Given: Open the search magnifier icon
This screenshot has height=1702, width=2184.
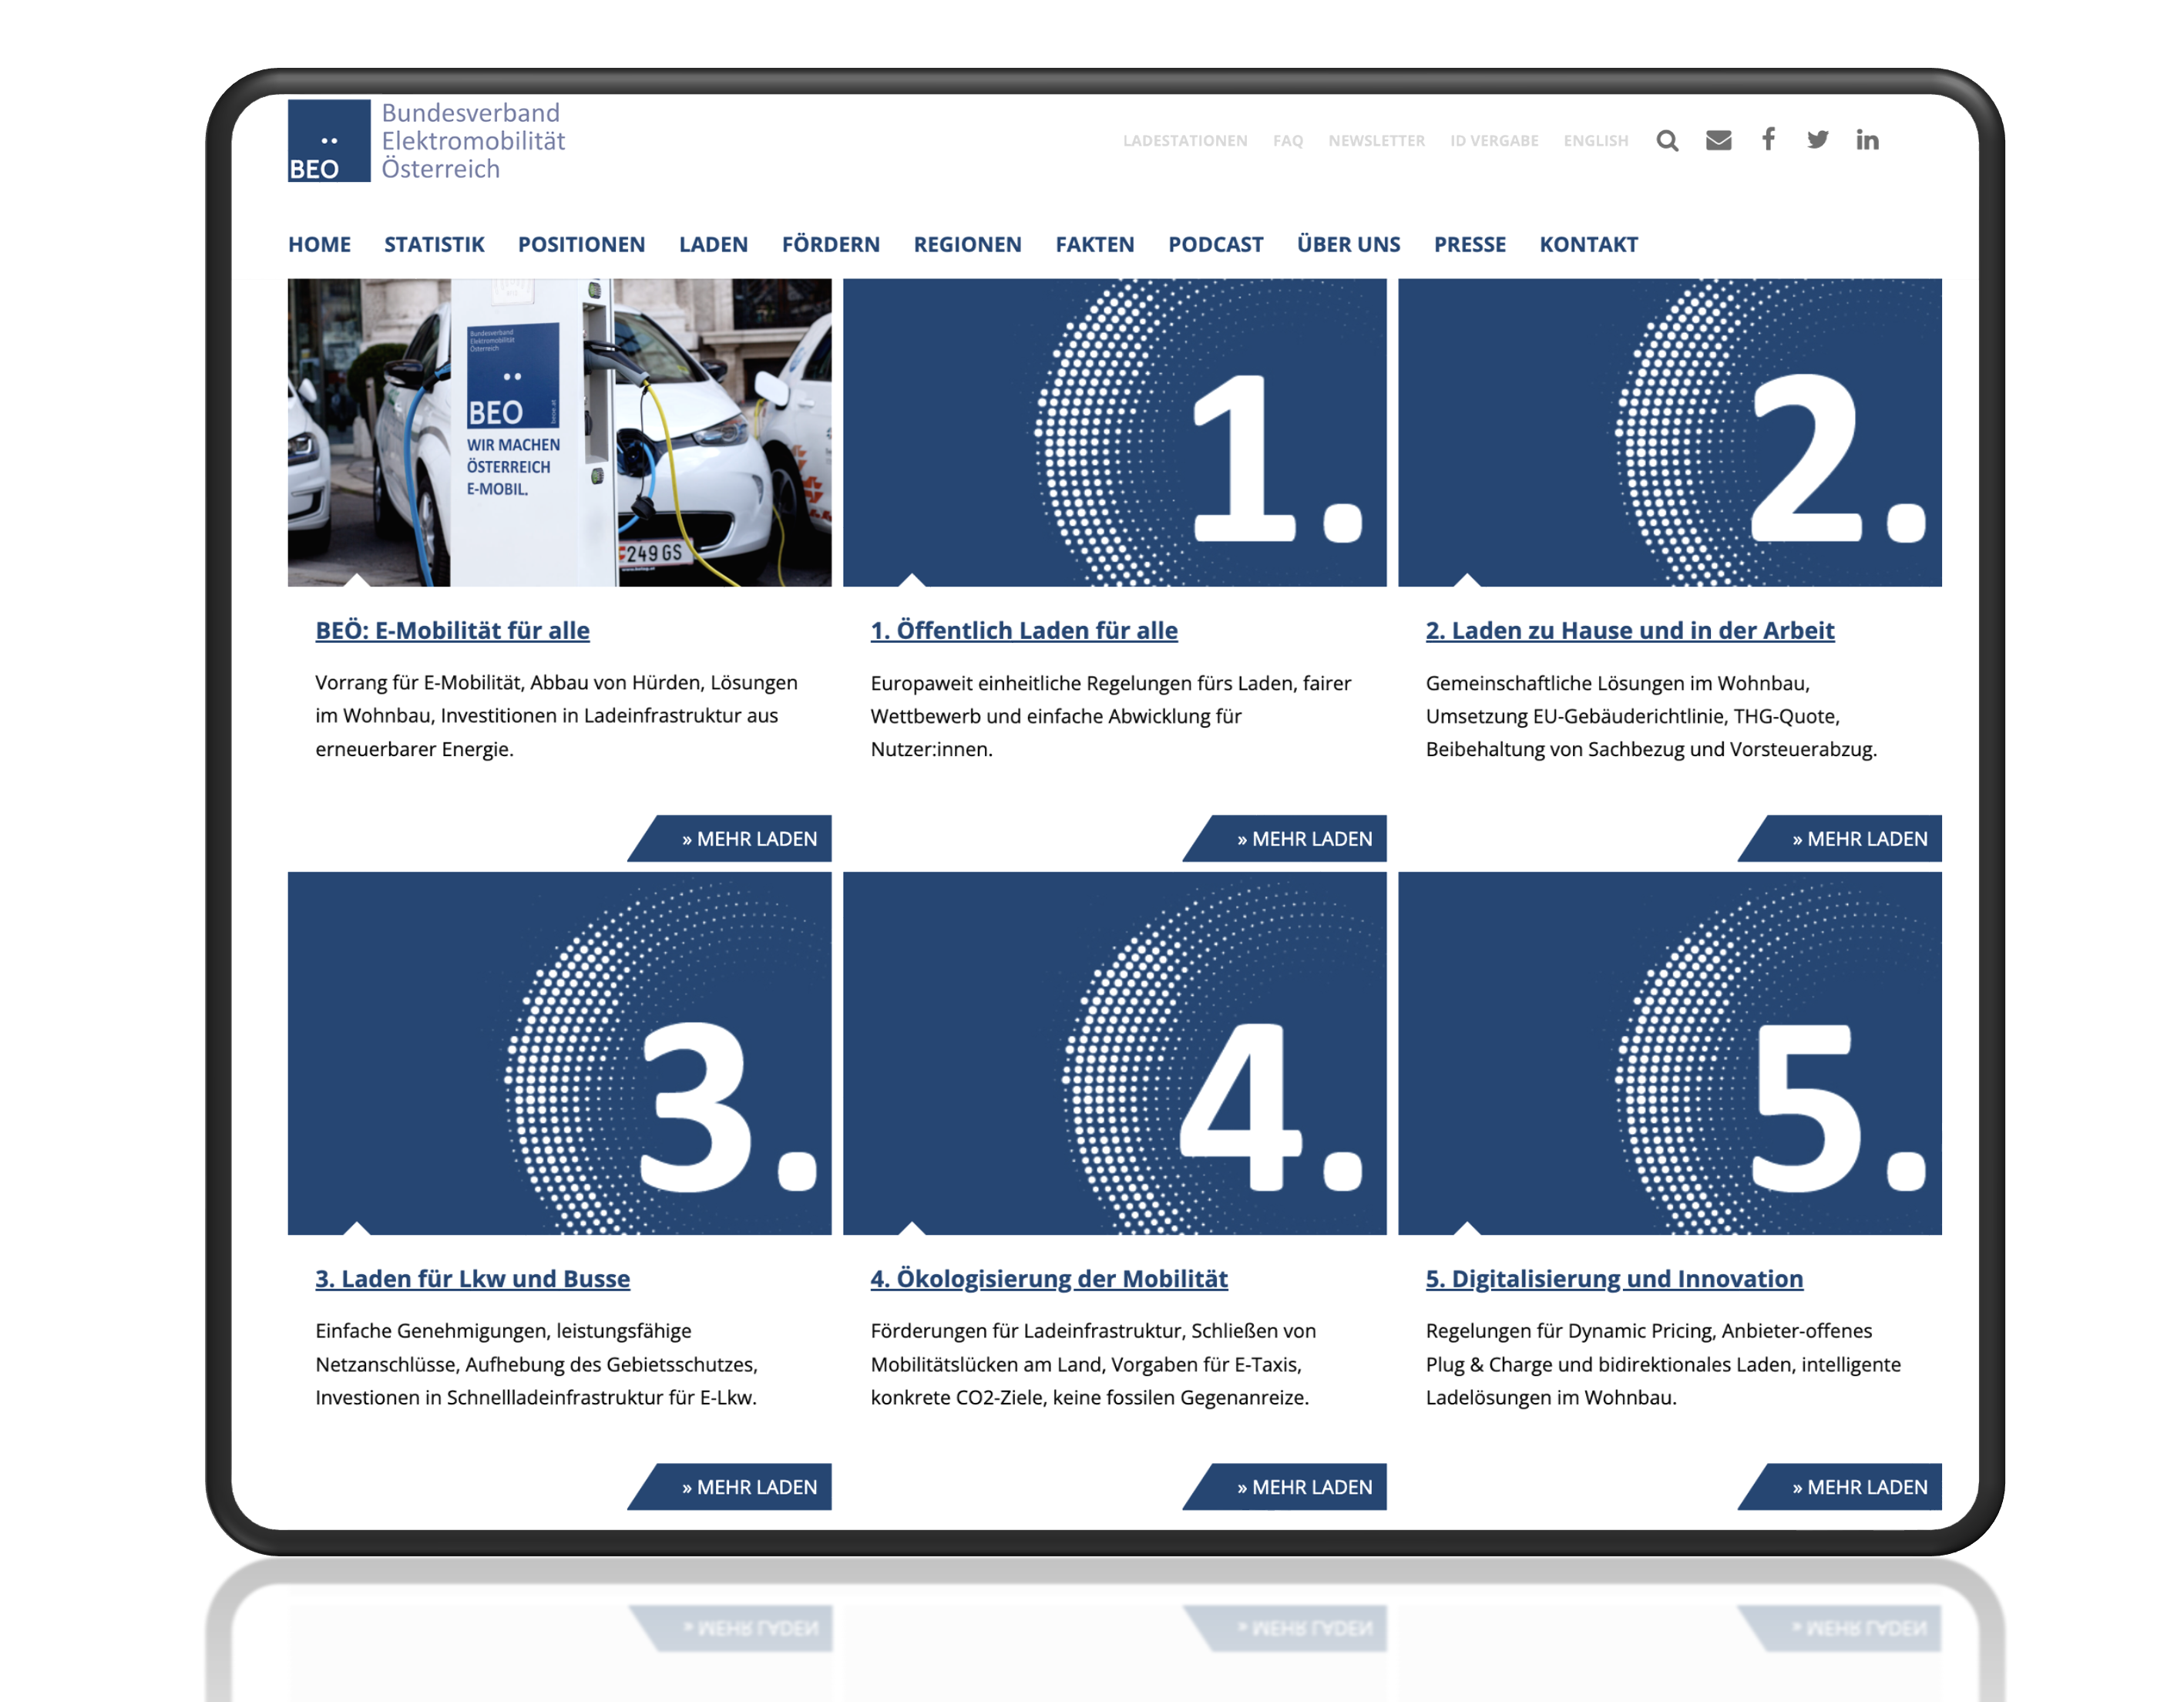Looking at the screenshot, I should point(1666,140).
